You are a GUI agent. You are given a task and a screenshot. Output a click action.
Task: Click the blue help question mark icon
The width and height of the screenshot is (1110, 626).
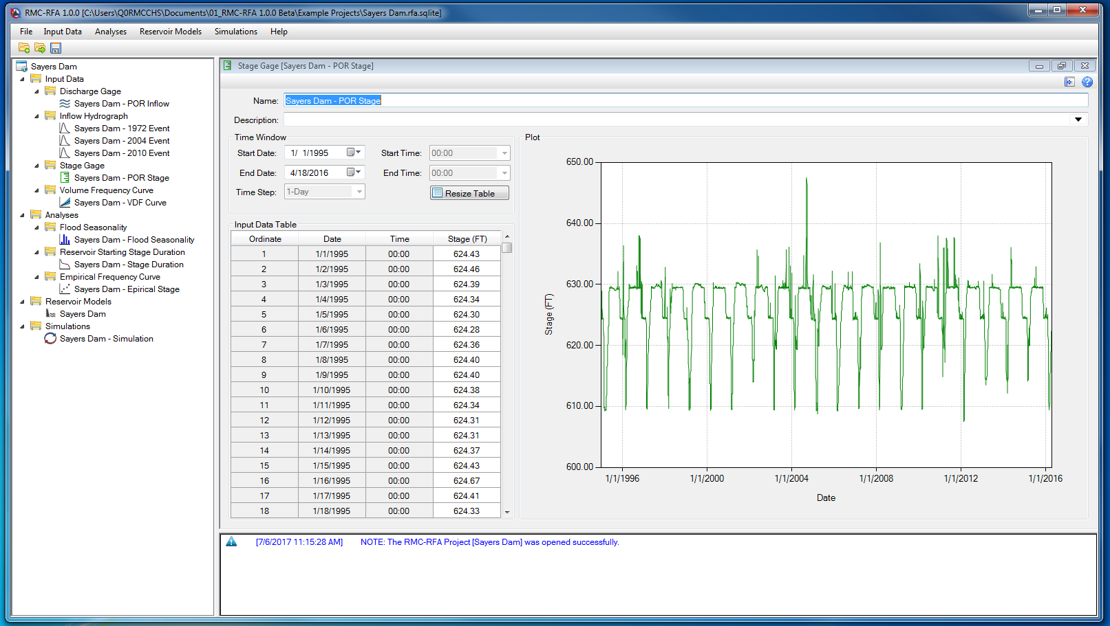tap(1087, 82)
